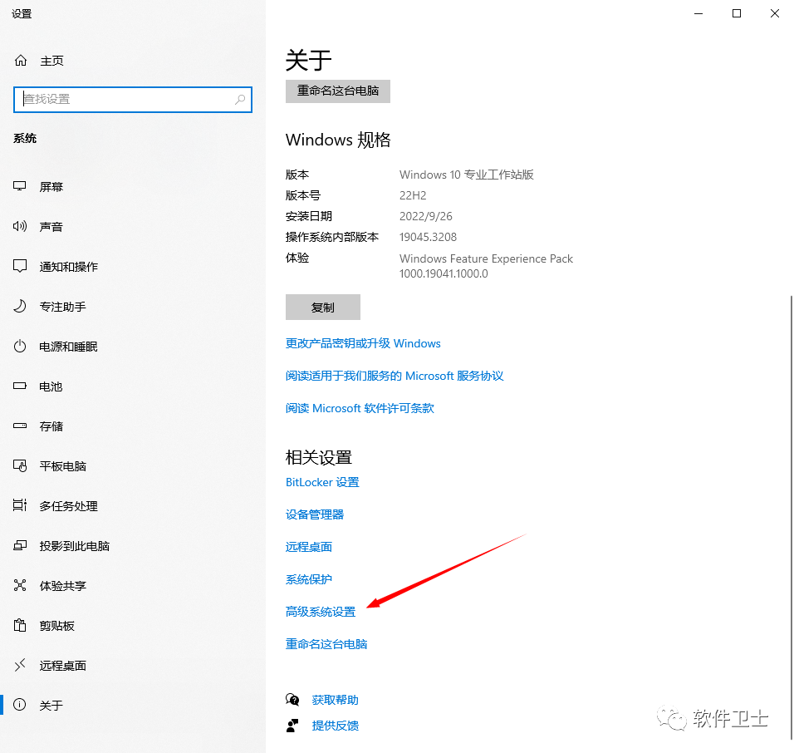794x753 pixels.
Task: Select 关于 in the sidebar
Action: coord(51,706)
